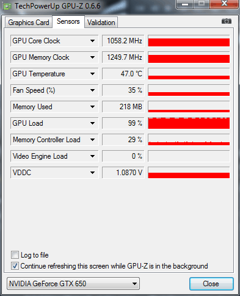Click the GPU-Z application icon in title bar
This screenshot has height=296, width=240.
pyautogui.click(x=7, y=6)
